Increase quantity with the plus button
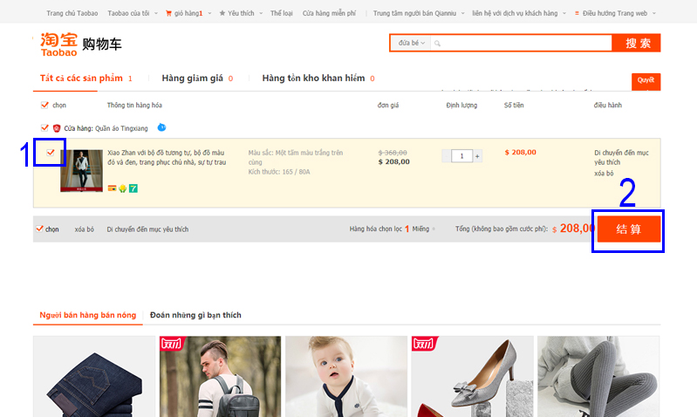This screenshot has width=697, height=417. [x=477, y=156]
